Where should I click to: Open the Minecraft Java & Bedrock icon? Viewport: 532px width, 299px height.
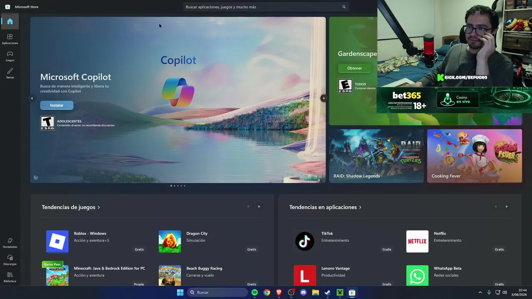[57, 276]
